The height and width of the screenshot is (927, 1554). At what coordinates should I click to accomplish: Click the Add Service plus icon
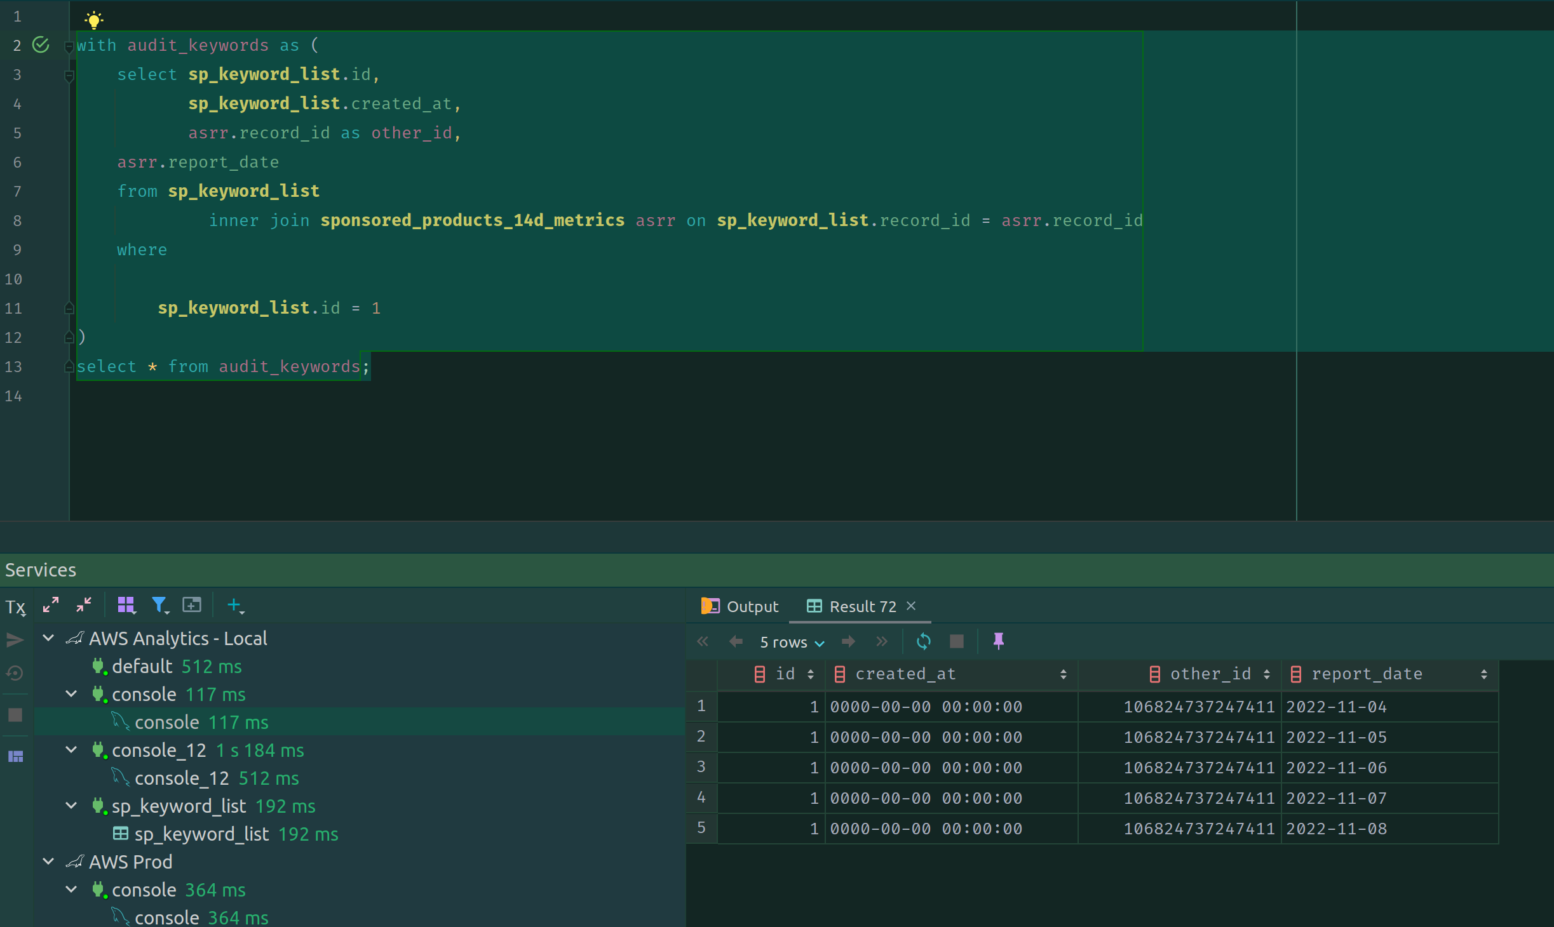pyautogui.click(x=235, y=605)
